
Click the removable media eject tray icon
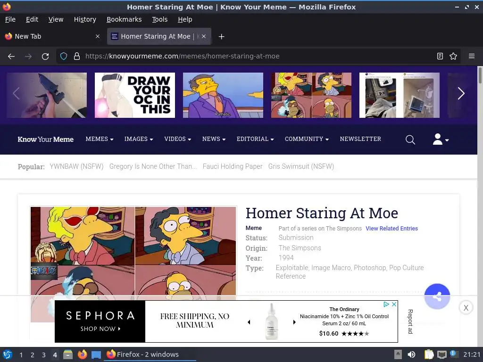click(398, 354)
